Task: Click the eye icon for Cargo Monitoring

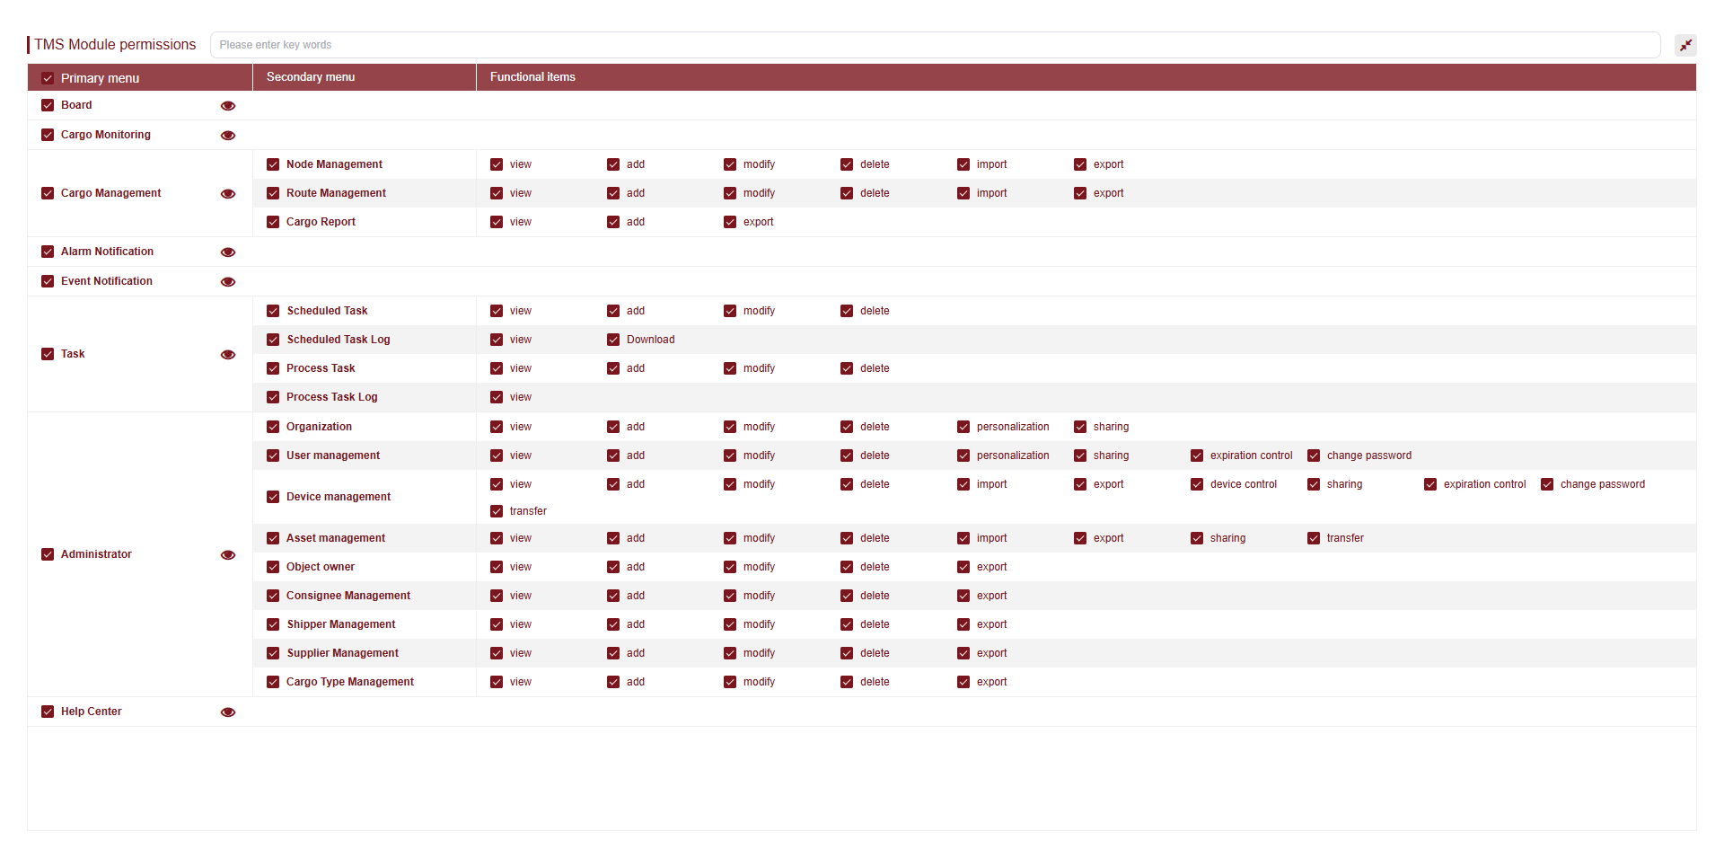Action: 228,136
